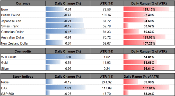The width and height of the screenshot is (175, 96).
Task: Click Australian Dollar daily change -0.91
Action: [x=68, y=38]
